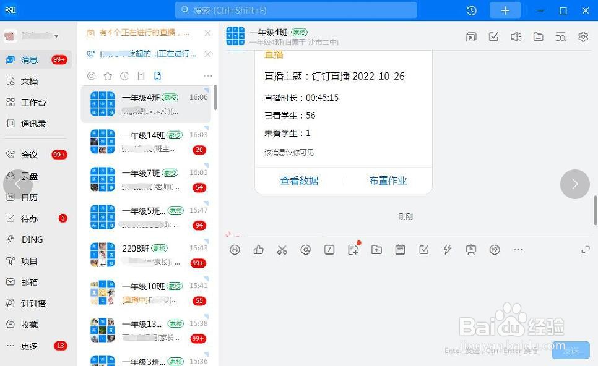Screen dimensions: 598x366
Task: Open group live replay icon in header
Action: tap(471, 37)
